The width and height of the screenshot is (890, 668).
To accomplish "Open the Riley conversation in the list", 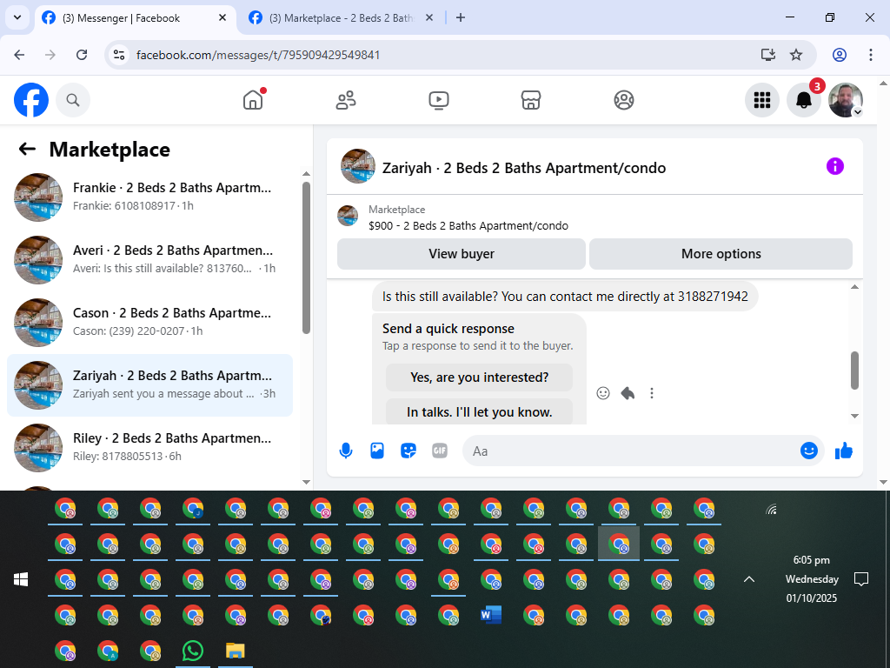I will [x=149, y=447].
